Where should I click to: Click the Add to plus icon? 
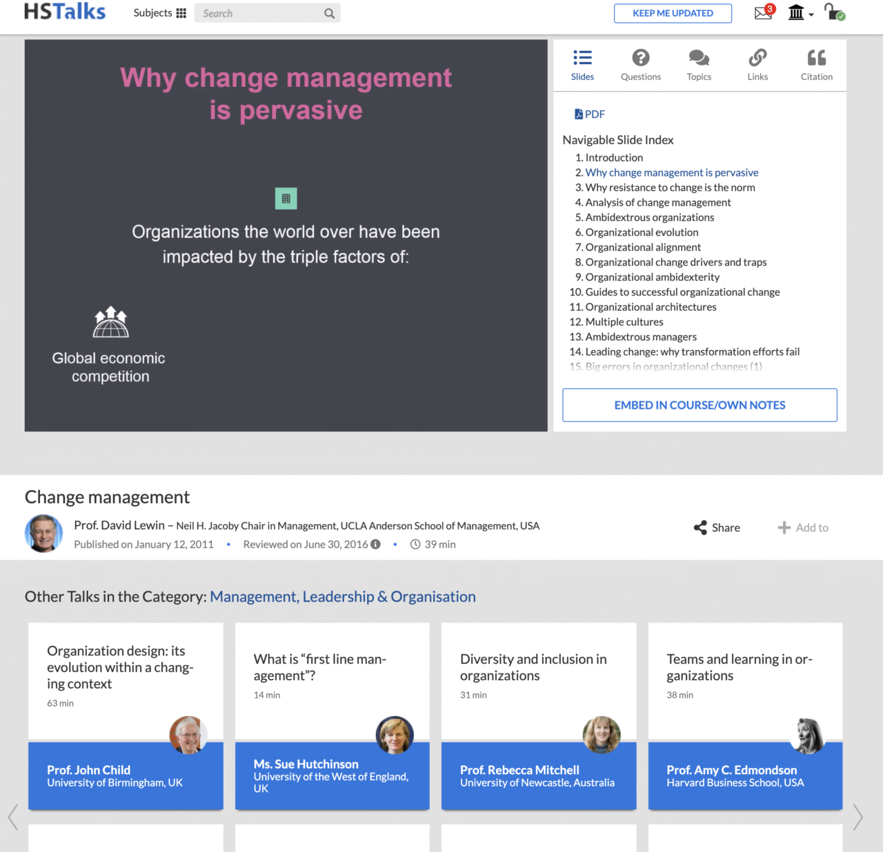[784, 528]
